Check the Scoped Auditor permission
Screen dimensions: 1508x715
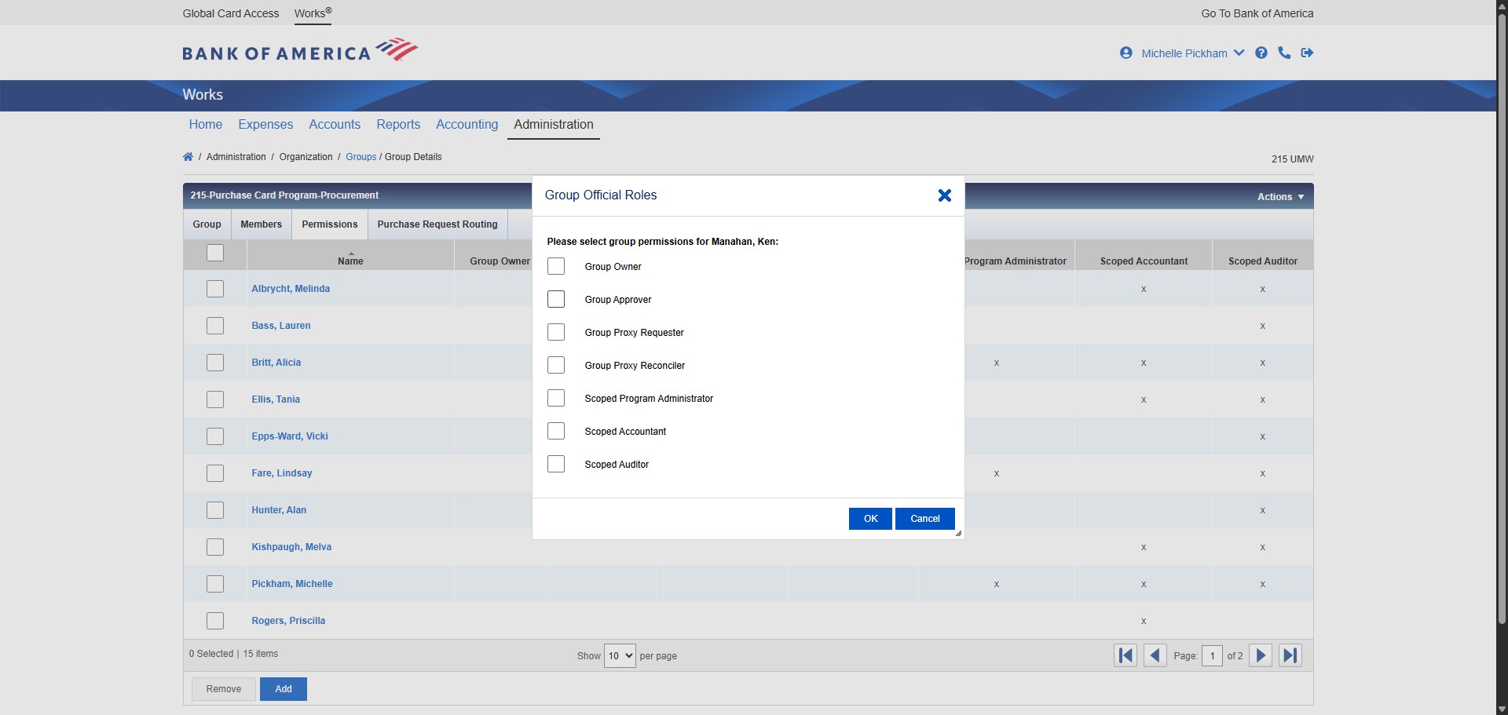click(x=557, y=464)
